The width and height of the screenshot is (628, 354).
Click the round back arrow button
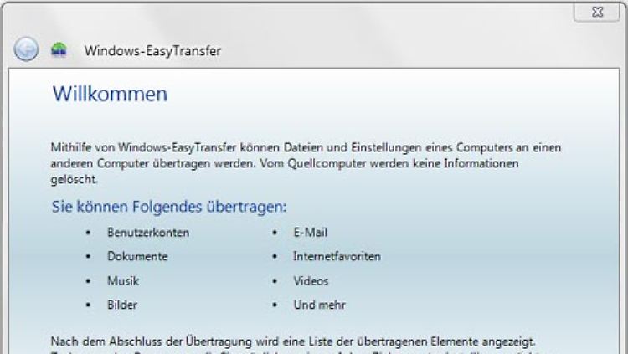26,49
